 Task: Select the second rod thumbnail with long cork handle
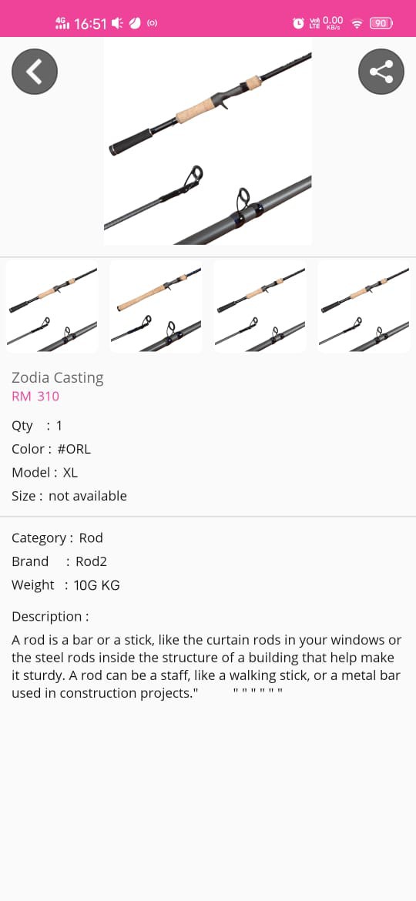point(156,306)
